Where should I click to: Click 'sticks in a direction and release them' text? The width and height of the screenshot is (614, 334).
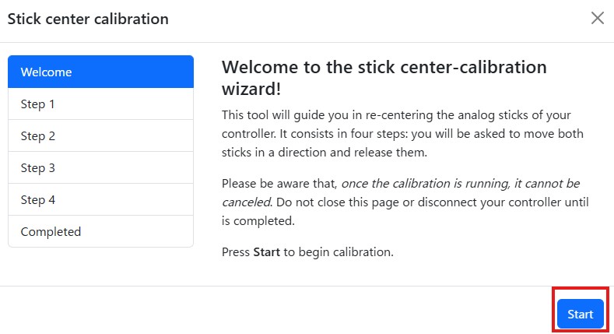click(325, 153)
